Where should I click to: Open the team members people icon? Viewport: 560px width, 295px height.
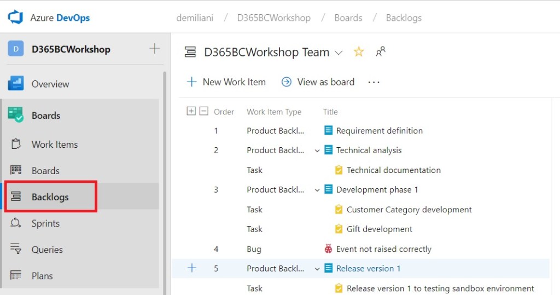pyautogui.click(x=381, y=52)
